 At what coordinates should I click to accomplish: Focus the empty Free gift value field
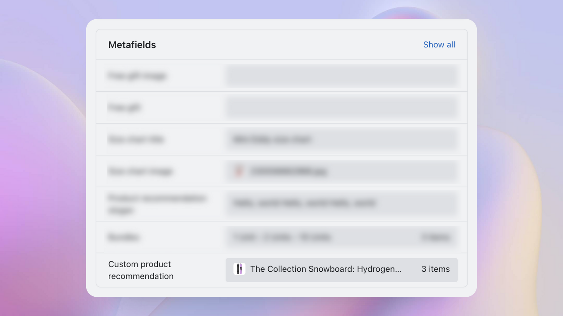click(341, 107)
